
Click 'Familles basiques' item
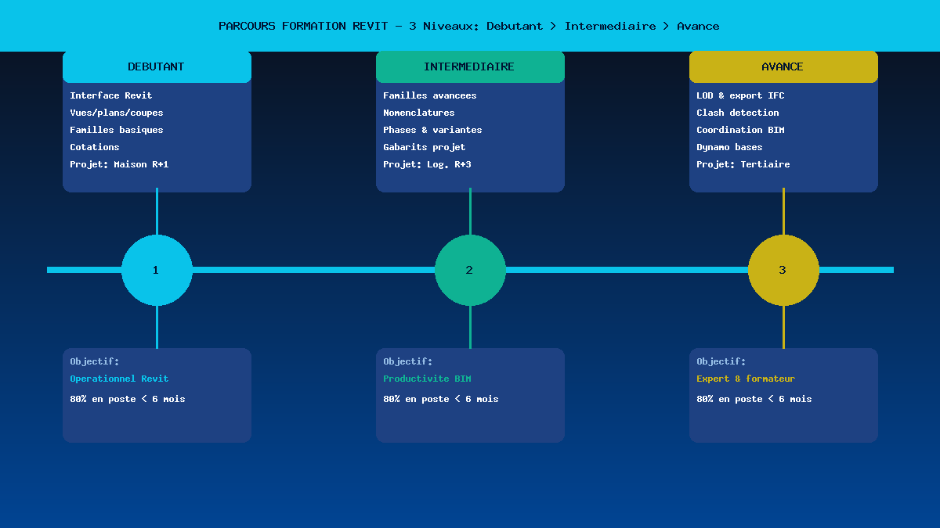117,130
